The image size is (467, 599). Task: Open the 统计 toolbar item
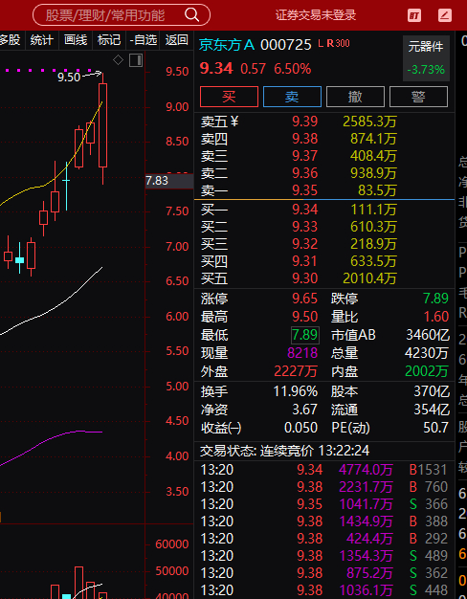(42, 40)
